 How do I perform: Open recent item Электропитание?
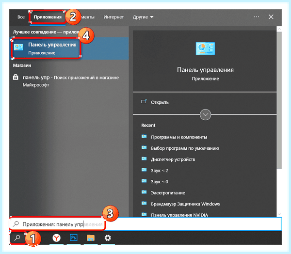pos(168,193)
